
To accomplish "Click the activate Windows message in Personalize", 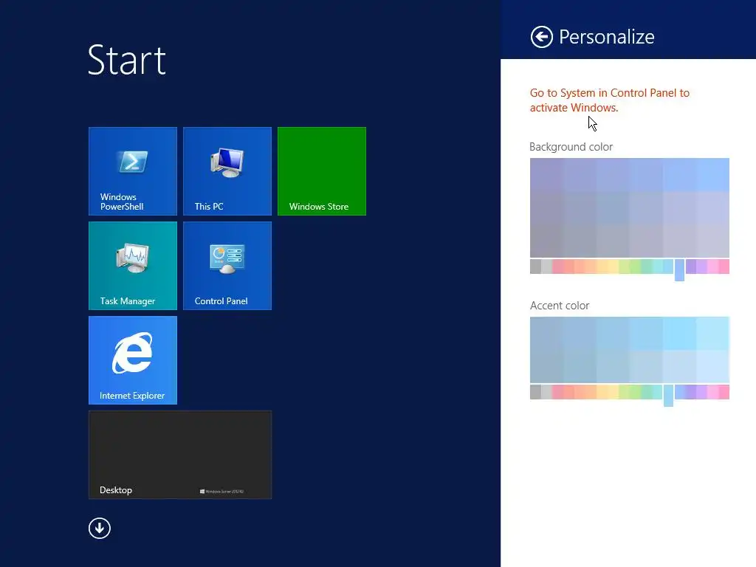I will pos(609,100).
